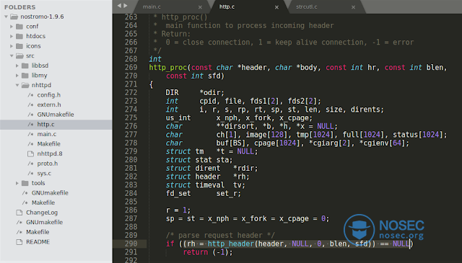Click the nhttpd.8 file icon
The height and width of the screenshot is (263, 462).
tap(30, 154)
